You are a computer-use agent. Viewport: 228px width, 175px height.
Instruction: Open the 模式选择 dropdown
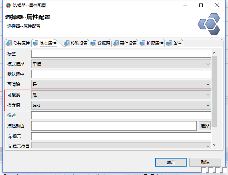coord(121,64)
